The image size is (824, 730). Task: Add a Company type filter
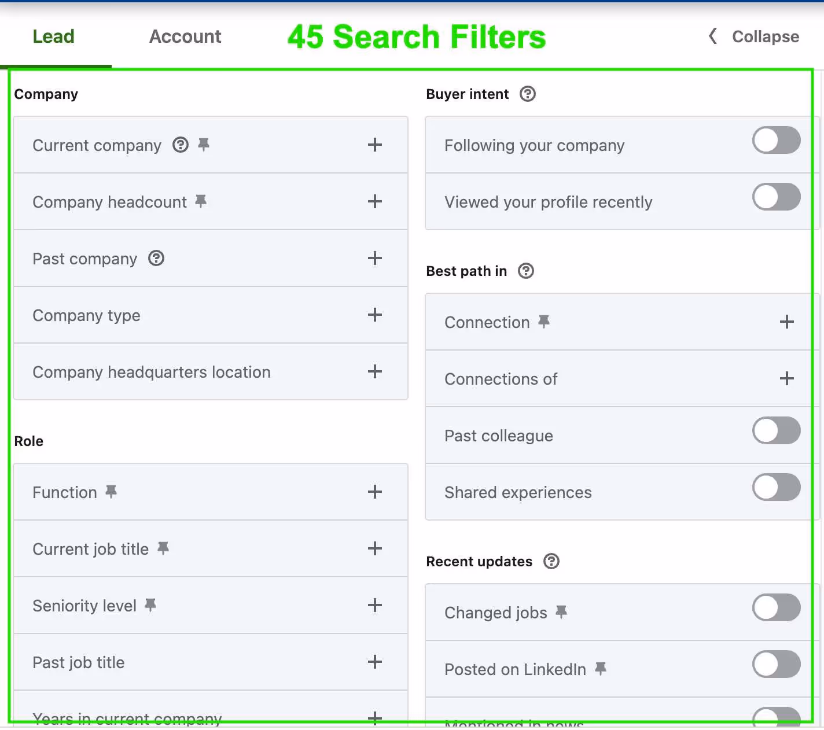click(375, 315)
